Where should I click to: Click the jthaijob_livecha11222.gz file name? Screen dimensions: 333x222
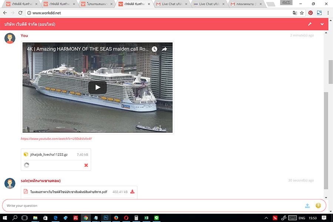[x=49, y=154]
